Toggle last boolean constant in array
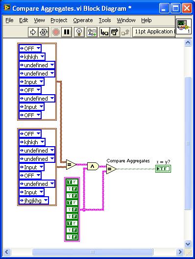 click(72, 237)
